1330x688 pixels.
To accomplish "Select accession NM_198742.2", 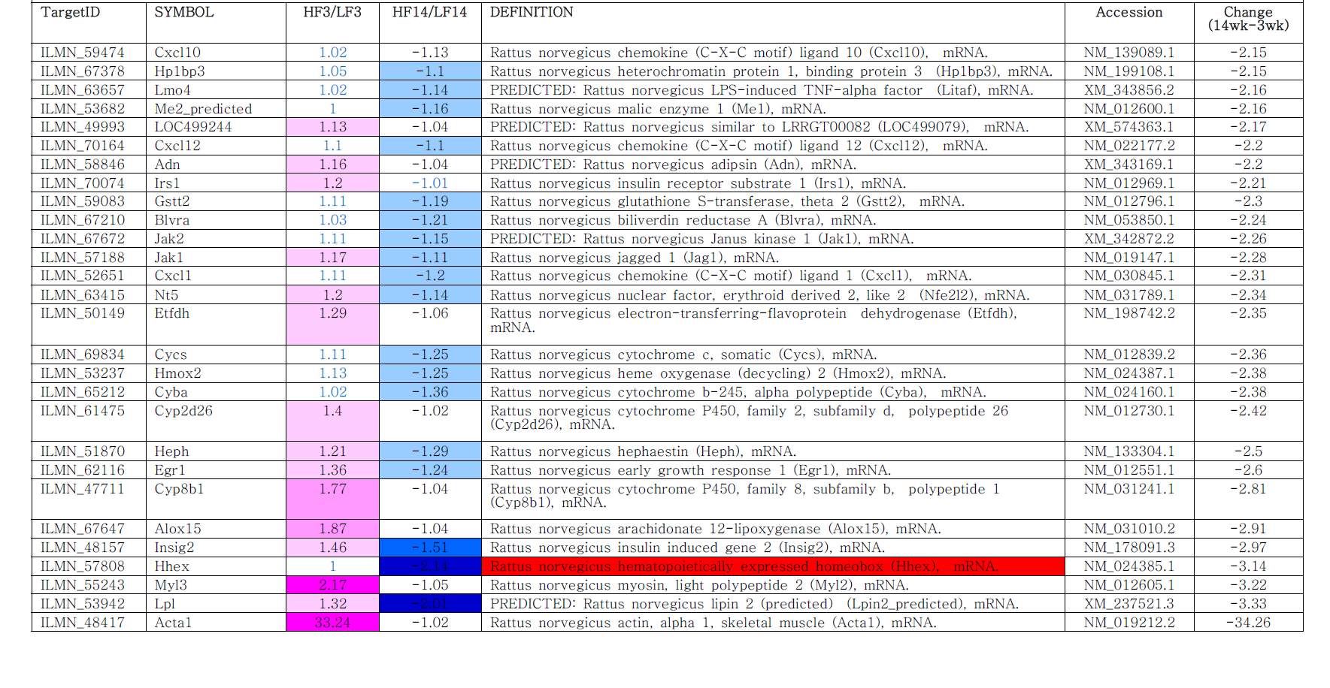I will pos(1129,324).
